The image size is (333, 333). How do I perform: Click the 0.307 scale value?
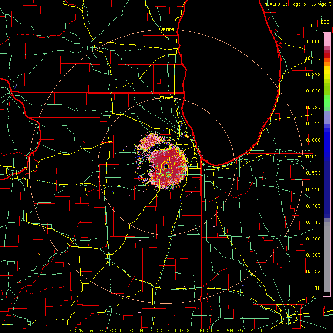pyautogui.click(x=313, y=255)
